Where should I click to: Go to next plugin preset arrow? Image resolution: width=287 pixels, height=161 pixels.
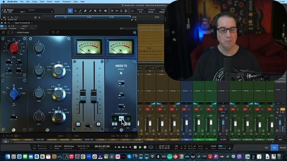(x=12, y=32)
